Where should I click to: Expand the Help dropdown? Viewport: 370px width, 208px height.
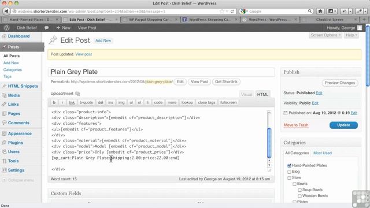point(351,35)
